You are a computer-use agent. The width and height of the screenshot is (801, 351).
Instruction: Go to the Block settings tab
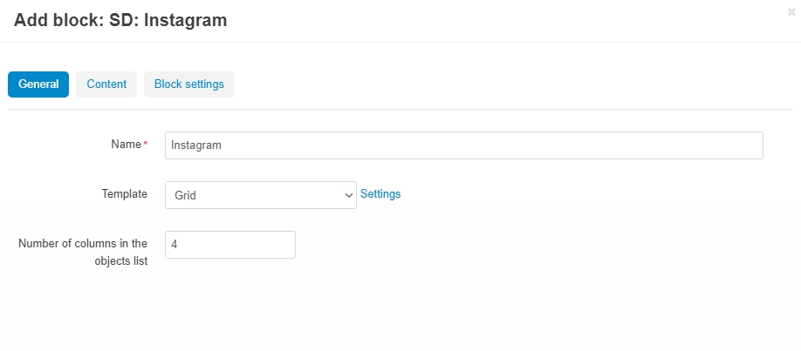point(189,84)
